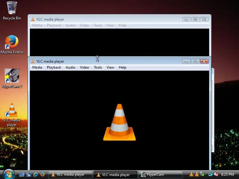Select the Recycle Bin desktop icon
239x179 pixels.
click(12, 11)
